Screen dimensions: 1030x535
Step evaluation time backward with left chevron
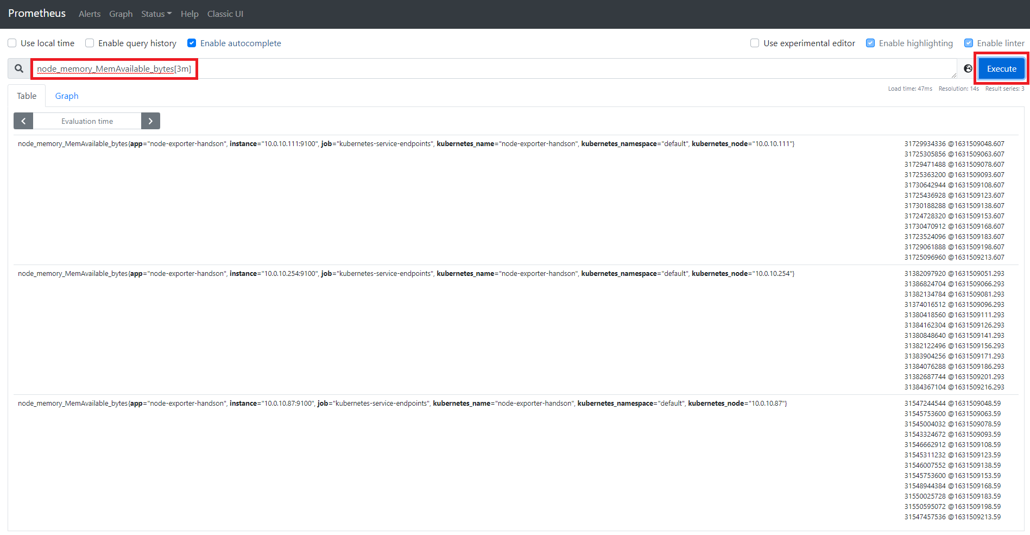coord(23,121)
